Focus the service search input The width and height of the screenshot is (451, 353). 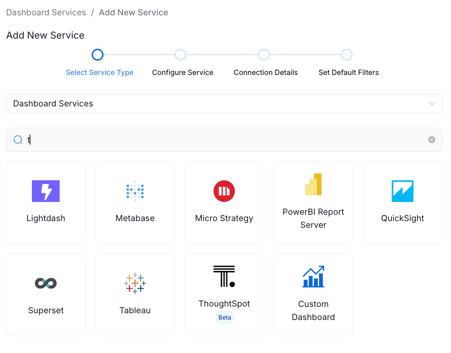click(x=225, y=140)
